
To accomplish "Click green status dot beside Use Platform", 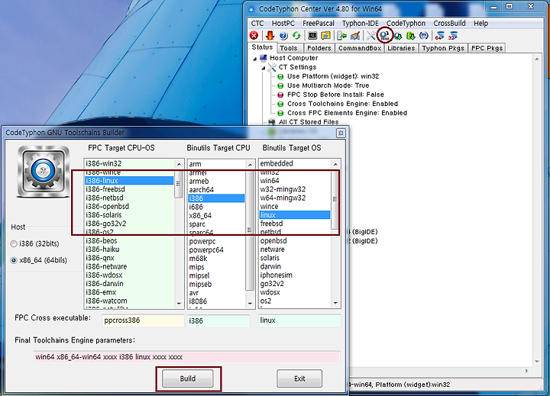I will coord(280,76).
